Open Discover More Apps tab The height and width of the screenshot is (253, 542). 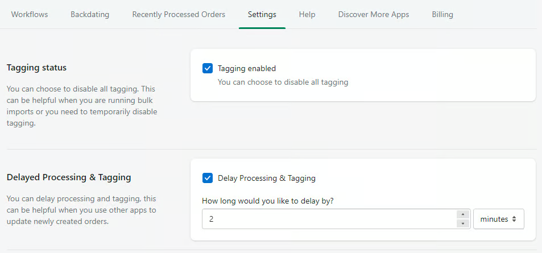pyautogui.click(x=374, y=15)
